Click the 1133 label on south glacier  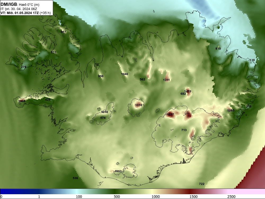(118, 171)
